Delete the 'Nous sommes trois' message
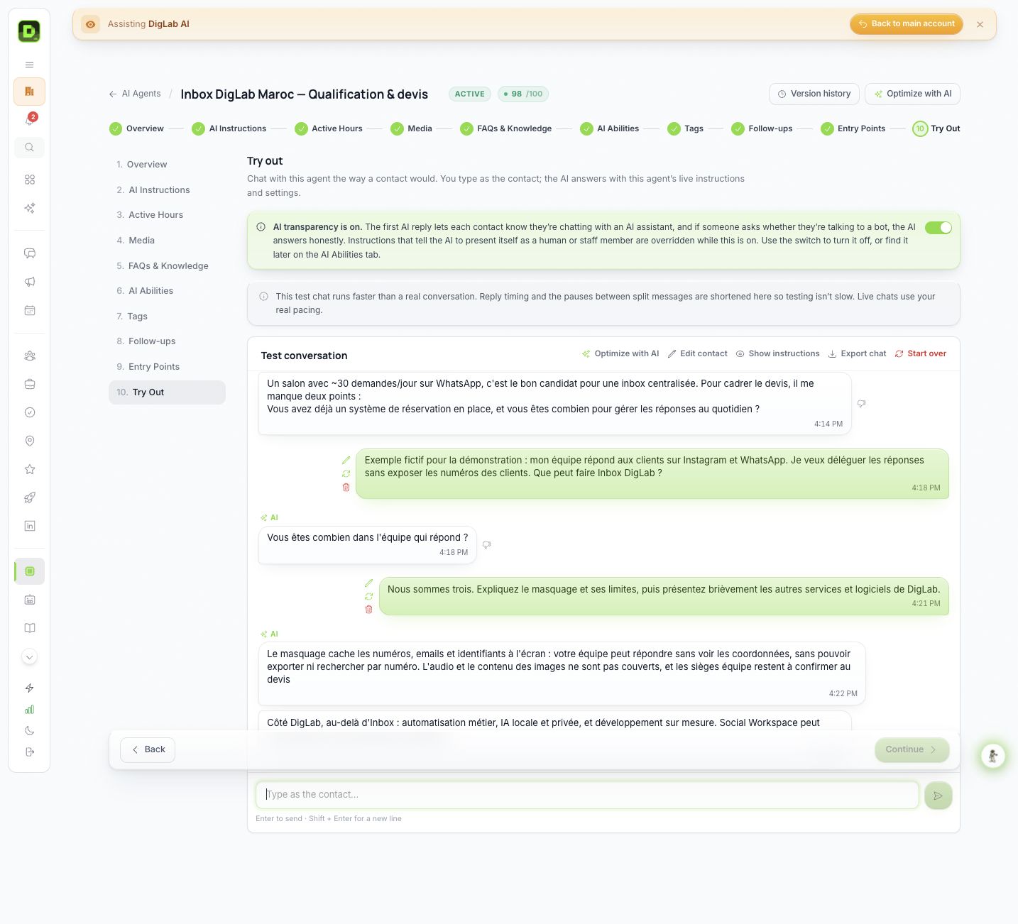 368,609
